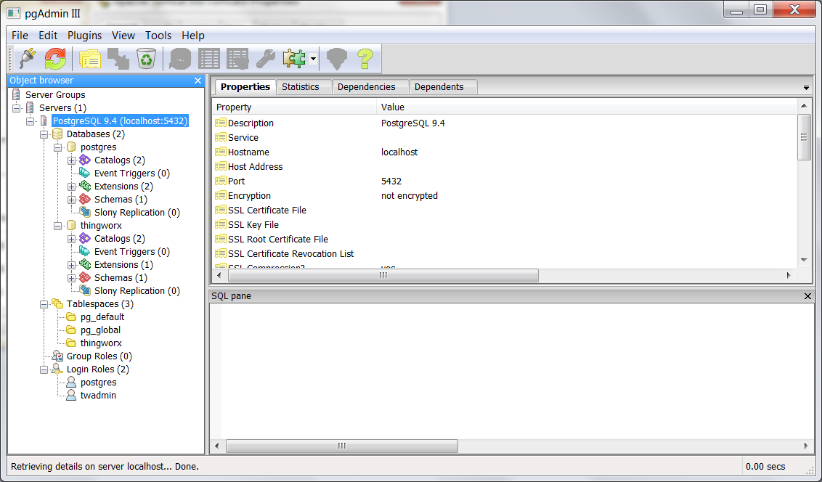Expand Catalogs (2) under postgres database
The height and width of the screenshot is (482, 822).
(72, 160)
